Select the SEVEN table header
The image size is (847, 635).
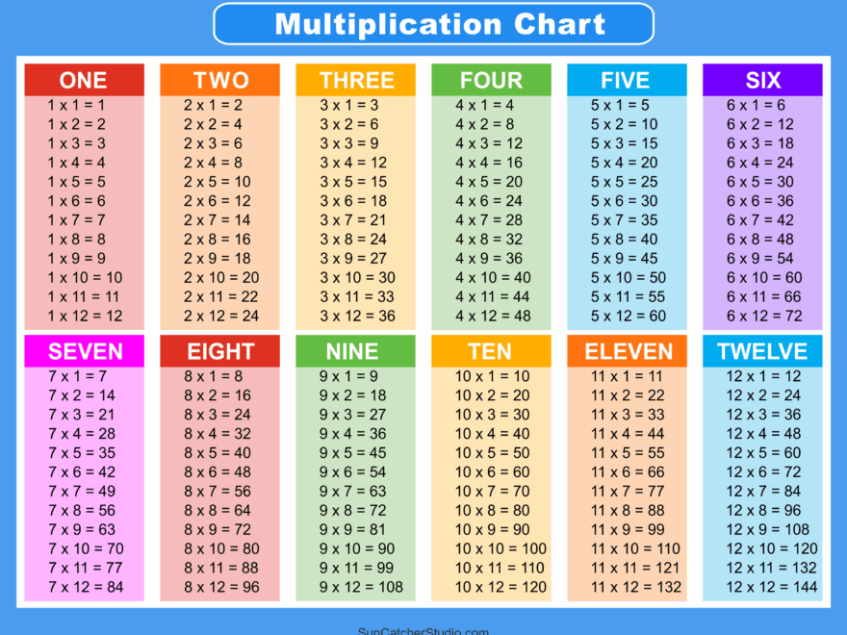coord(85,351)
